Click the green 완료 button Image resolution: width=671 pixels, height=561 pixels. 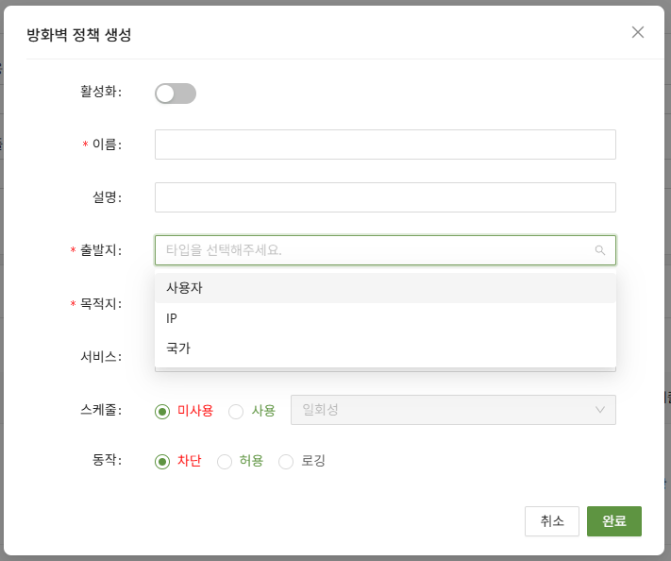pyautogui.click(x=613, y=521)
